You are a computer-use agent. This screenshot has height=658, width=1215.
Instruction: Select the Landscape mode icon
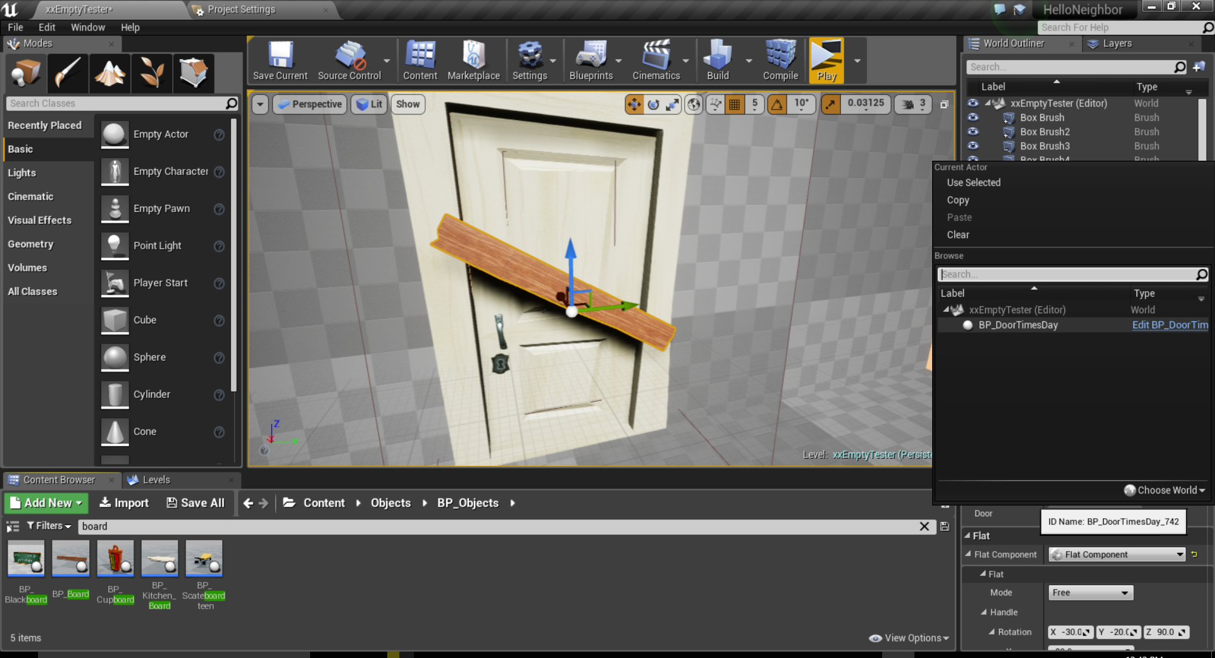click(109, 73)
